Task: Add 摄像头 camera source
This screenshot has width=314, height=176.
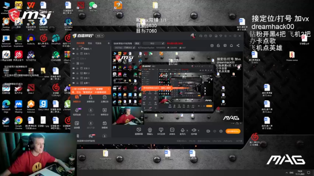Action: [x=150, y=131]
